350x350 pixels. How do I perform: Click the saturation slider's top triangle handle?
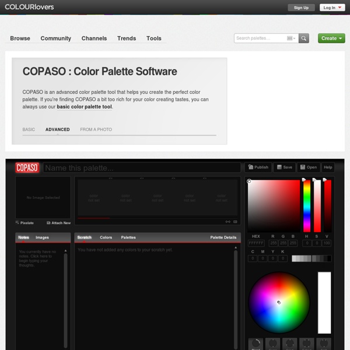314,180
